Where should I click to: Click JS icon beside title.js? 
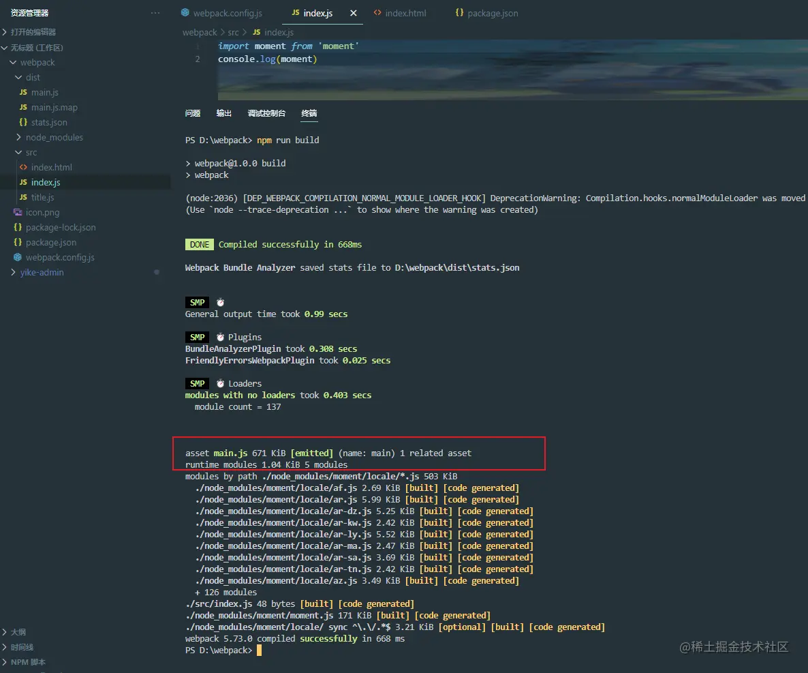pos(23,197)
